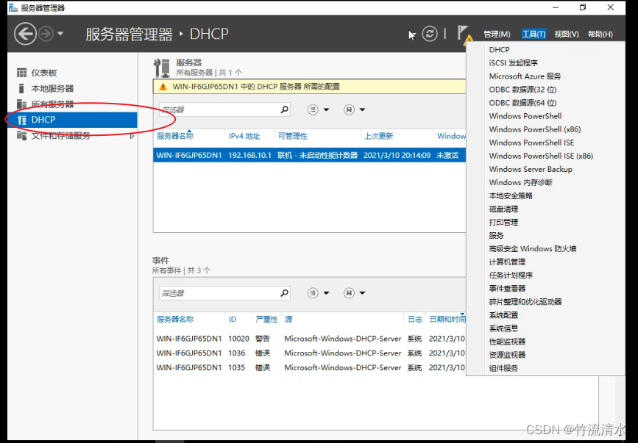Open the 视图(V) menu
Screen dimensions: 638x443
(567, 35)
